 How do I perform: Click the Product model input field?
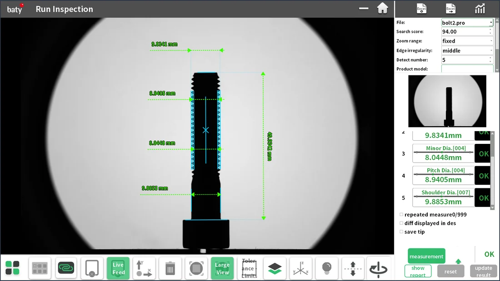click(x=467, y=69)
